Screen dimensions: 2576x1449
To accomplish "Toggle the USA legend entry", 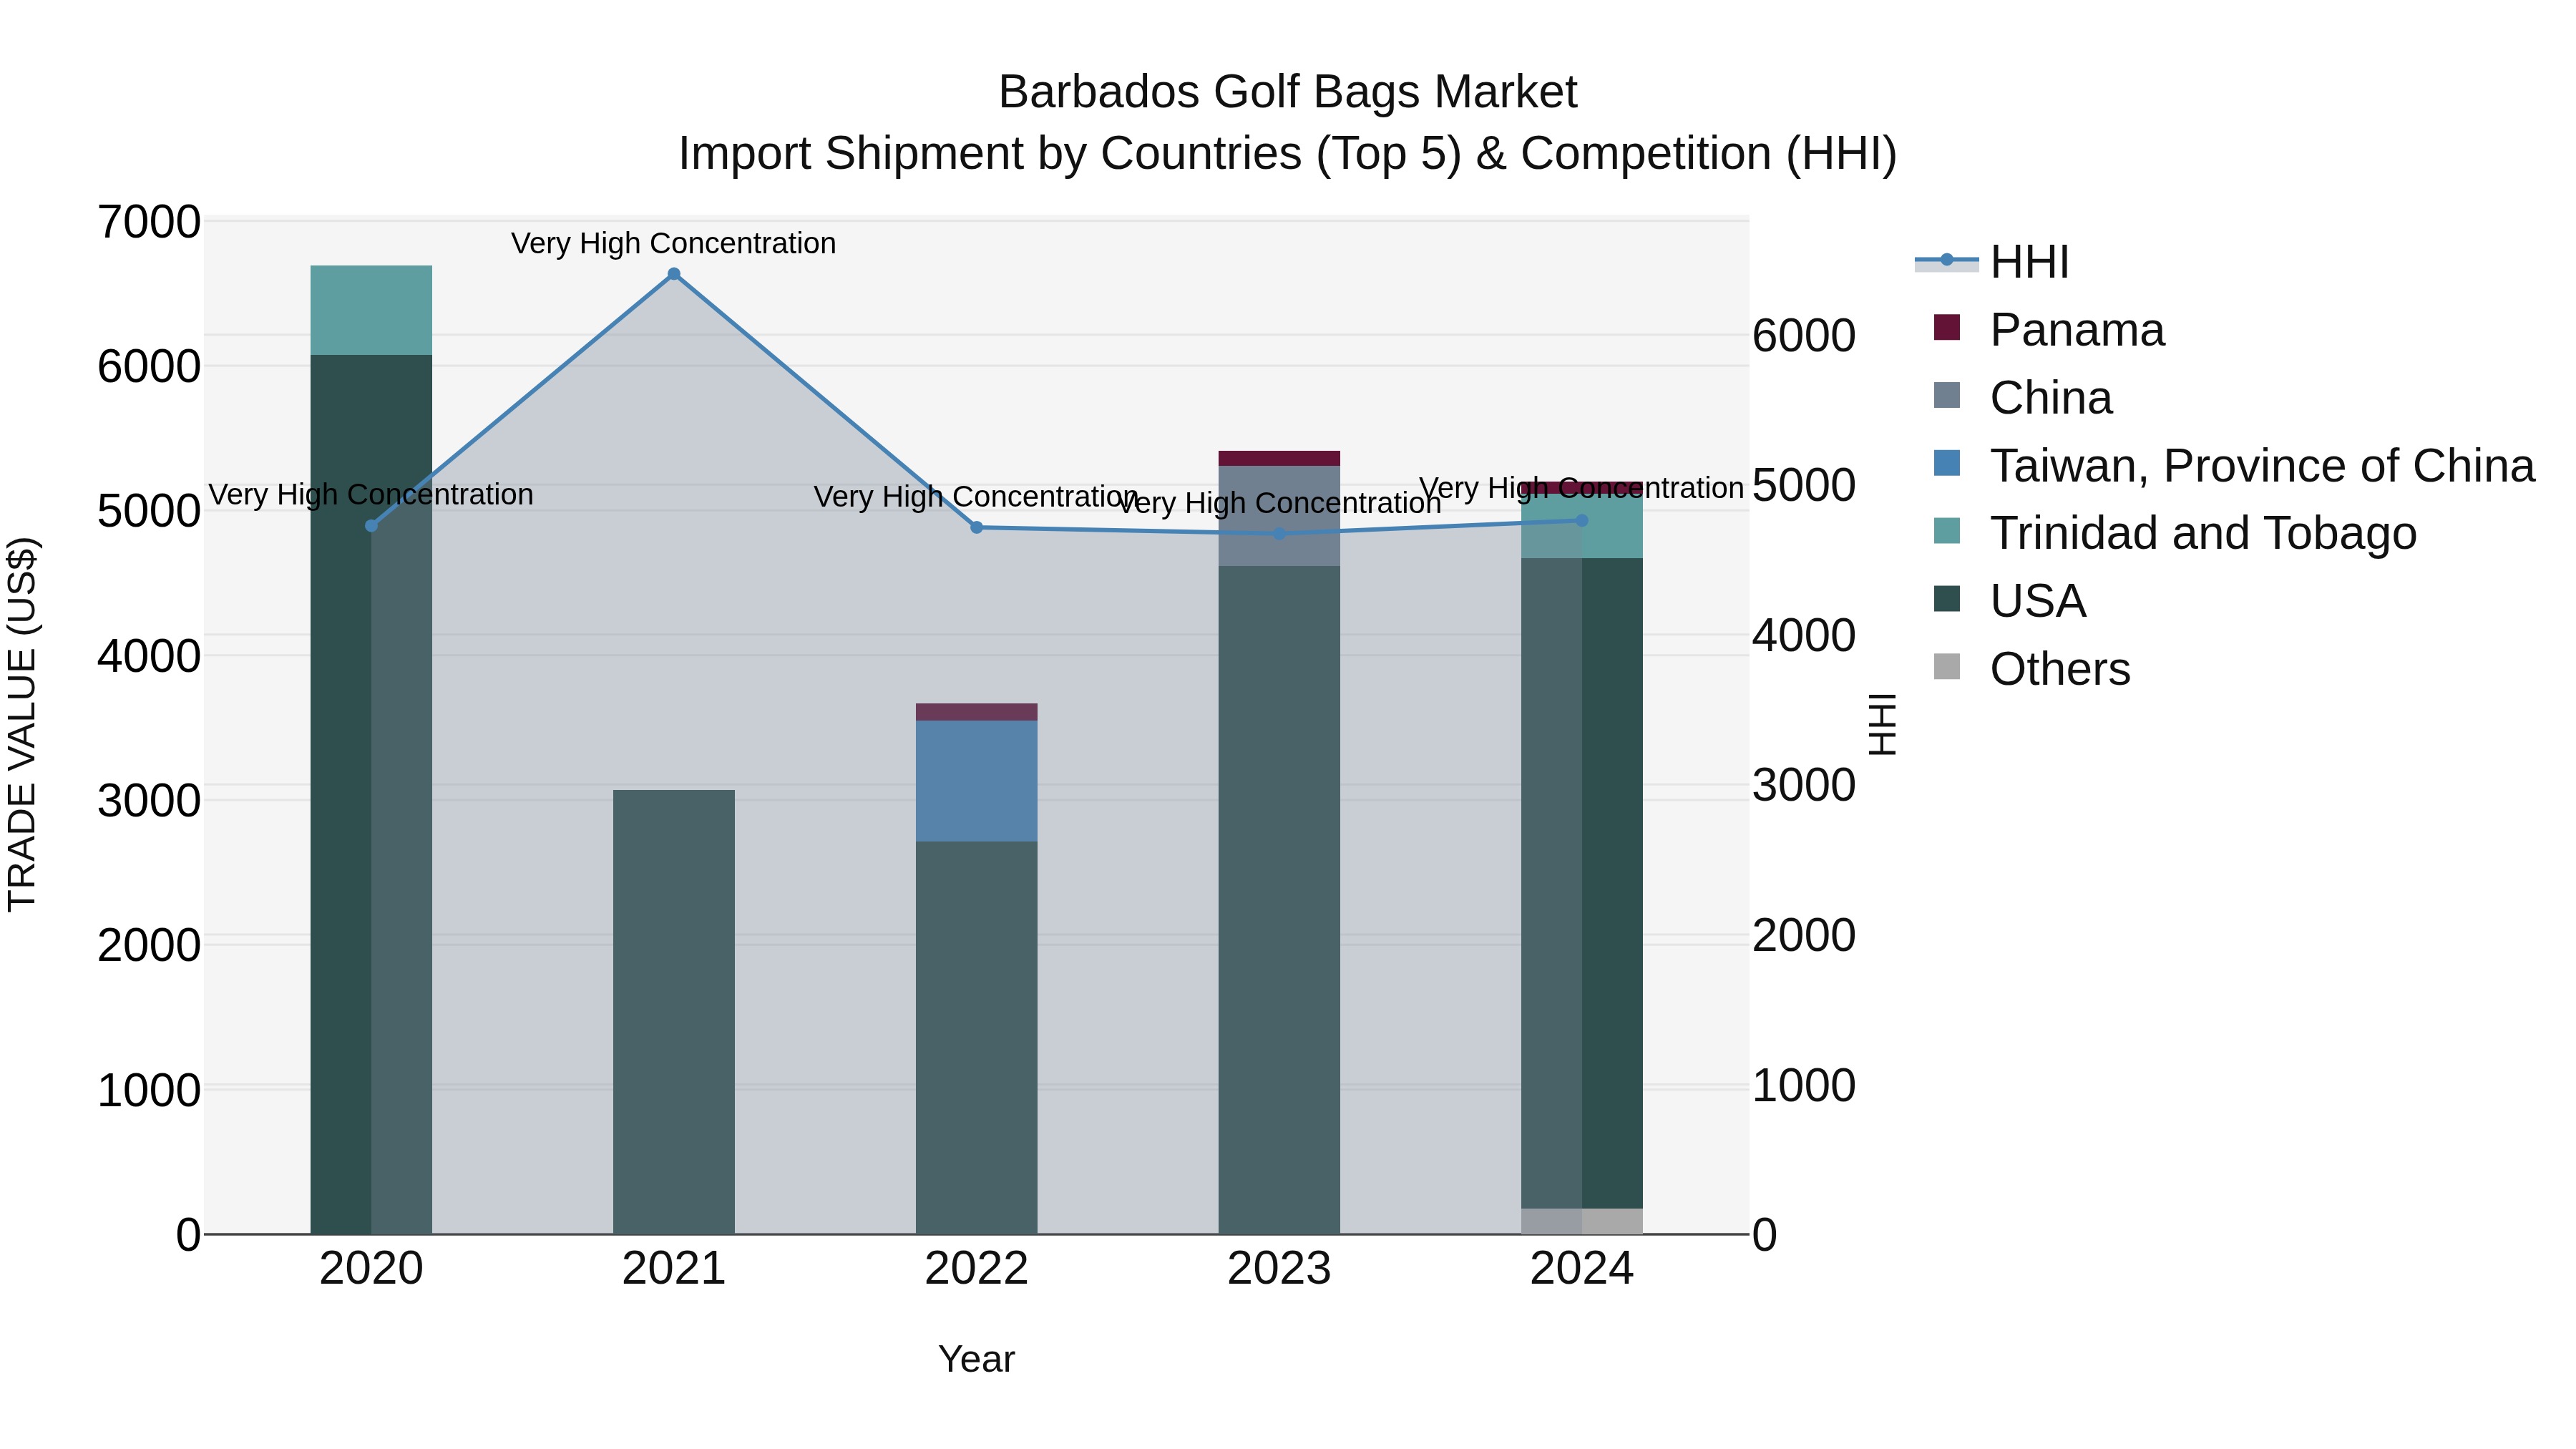I will [2010, 601].
